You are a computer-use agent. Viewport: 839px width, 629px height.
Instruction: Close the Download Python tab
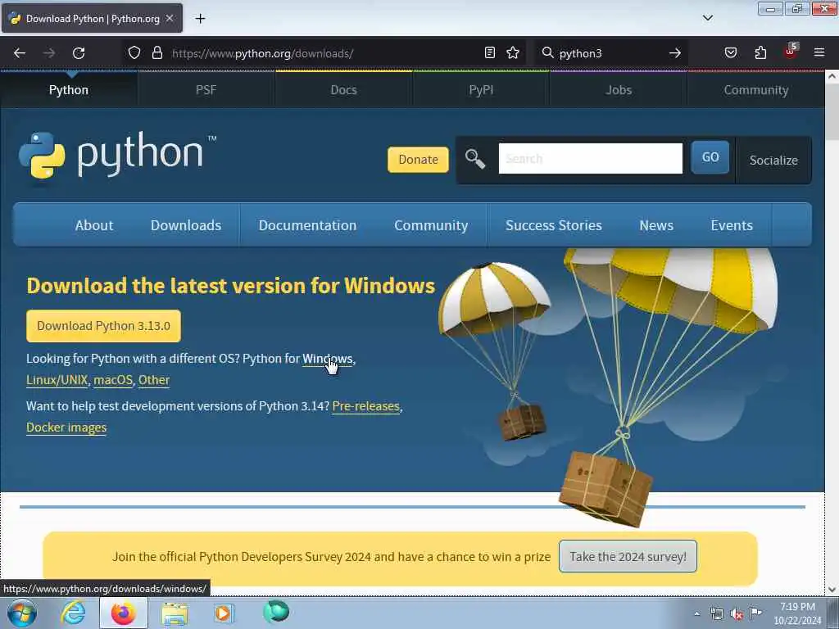coord(170,18)
